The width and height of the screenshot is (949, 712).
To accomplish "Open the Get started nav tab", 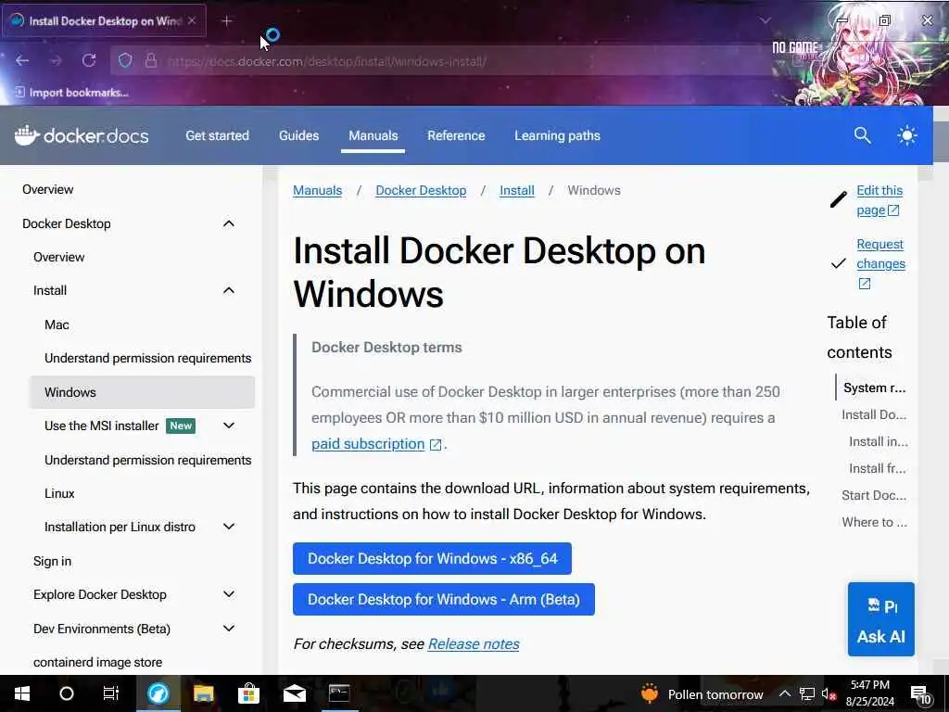I will 217,135.
